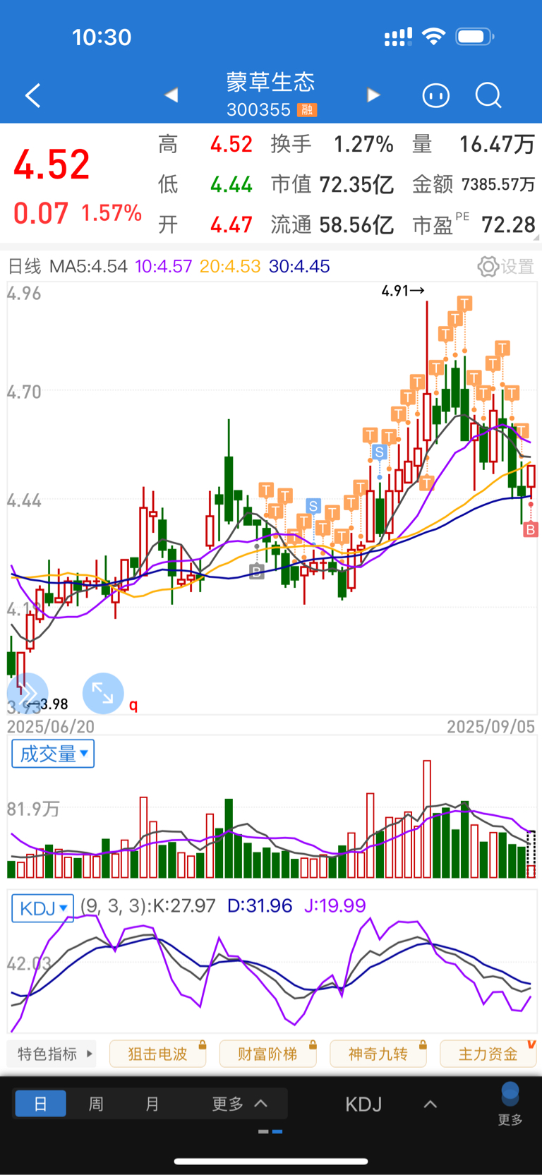Go back with the left chevron
Viewport: 542px width, 1175px height.
click(x=32, y=95)
